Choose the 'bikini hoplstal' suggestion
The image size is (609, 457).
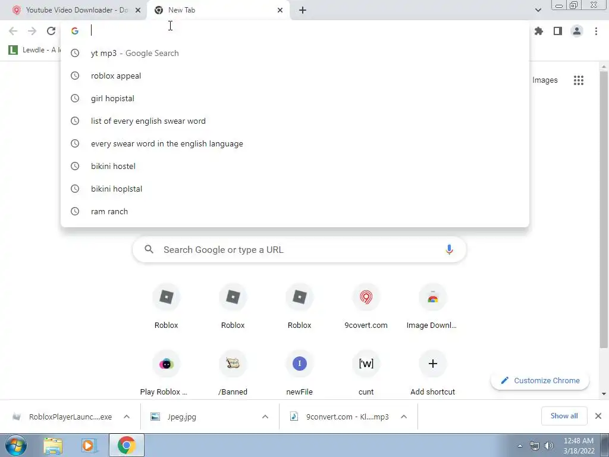(x=295, y=189)
